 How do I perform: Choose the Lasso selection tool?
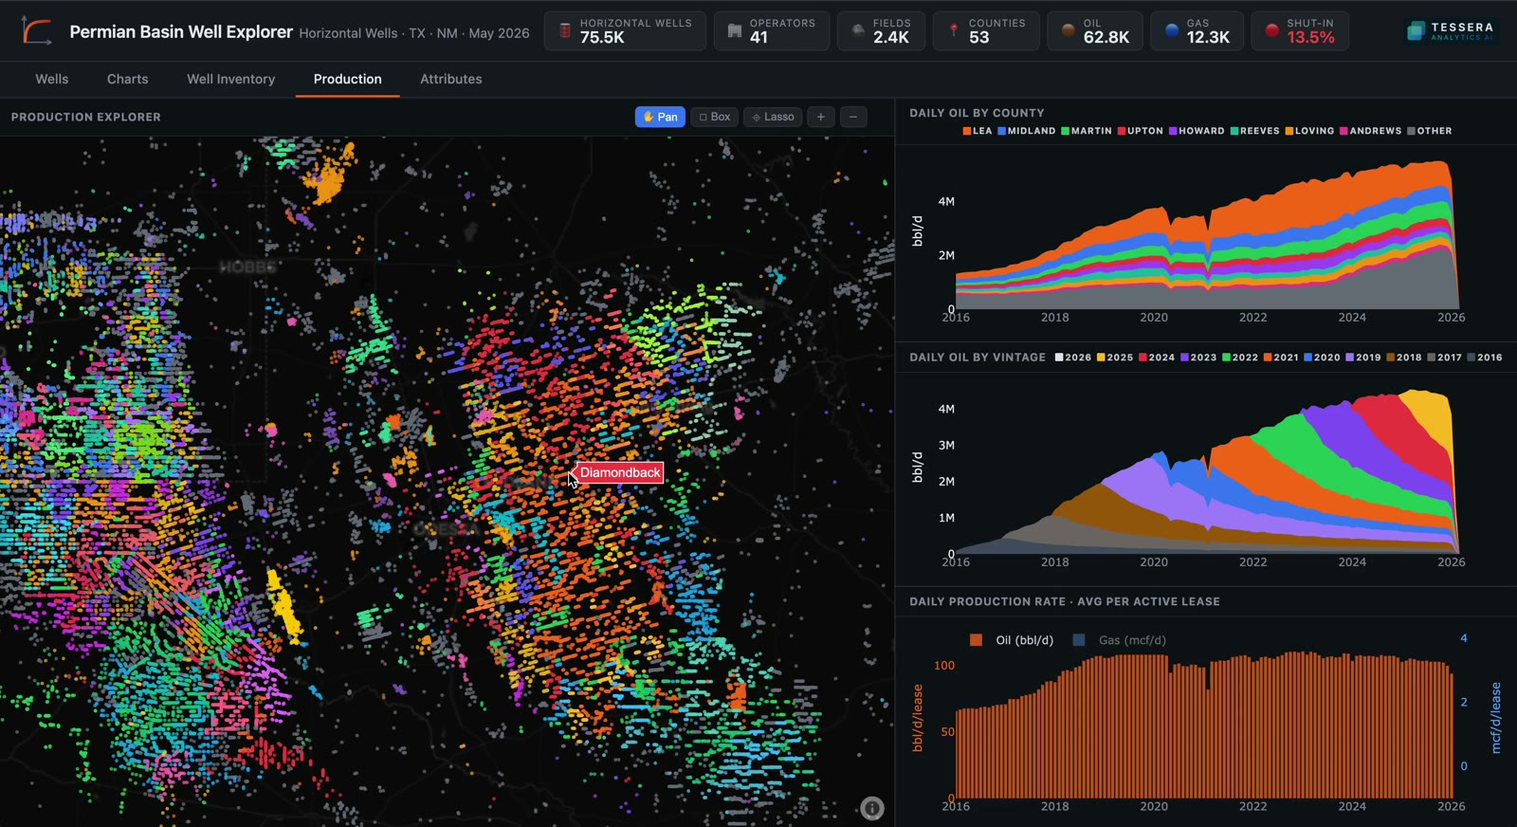point(773,117)
